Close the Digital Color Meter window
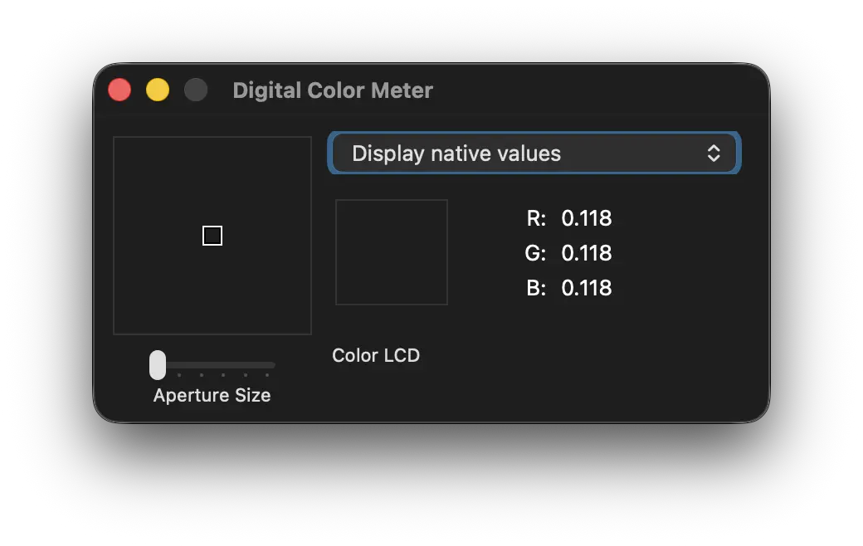The width and height of the screenshot is (863, 546). [x=119, y=90]
